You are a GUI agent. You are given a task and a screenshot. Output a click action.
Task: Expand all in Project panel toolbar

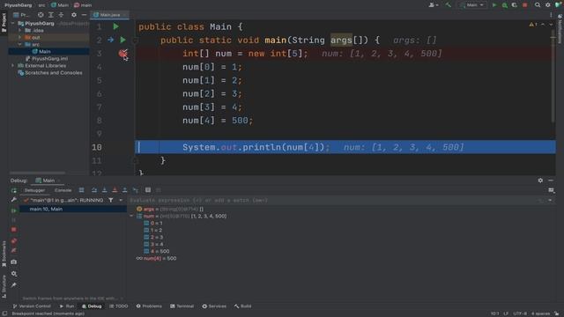point(51,15)
